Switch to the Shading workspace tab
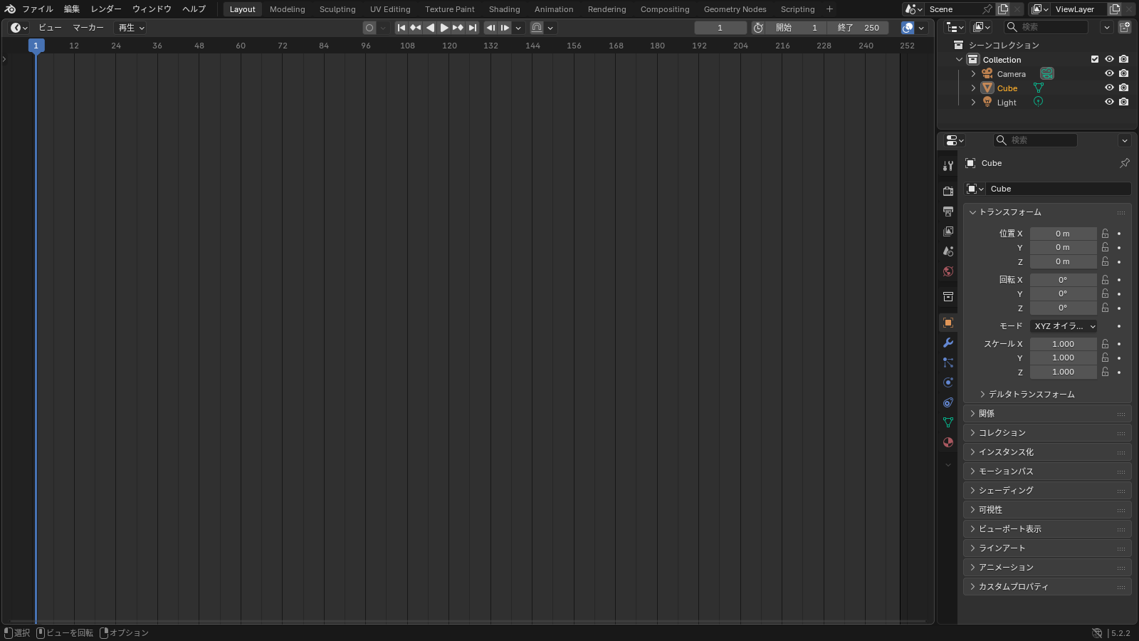 [504, 9]
